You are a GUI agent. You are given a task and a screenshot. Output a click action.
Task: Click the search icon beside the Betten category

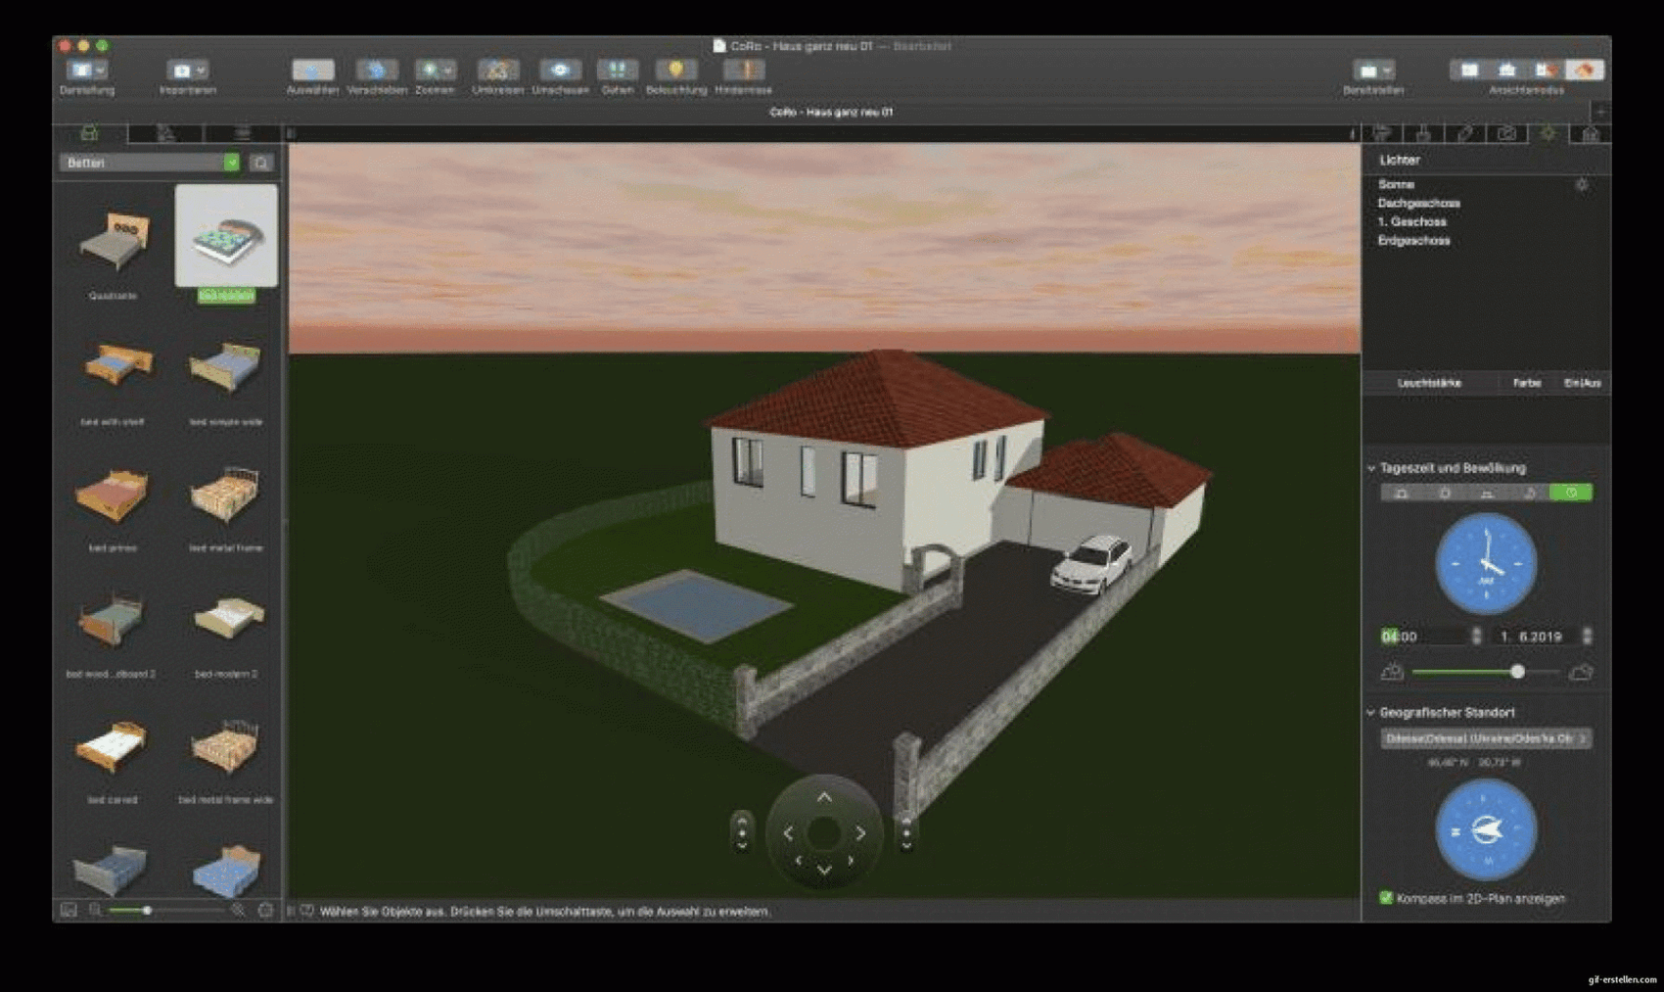pos(261,164)
